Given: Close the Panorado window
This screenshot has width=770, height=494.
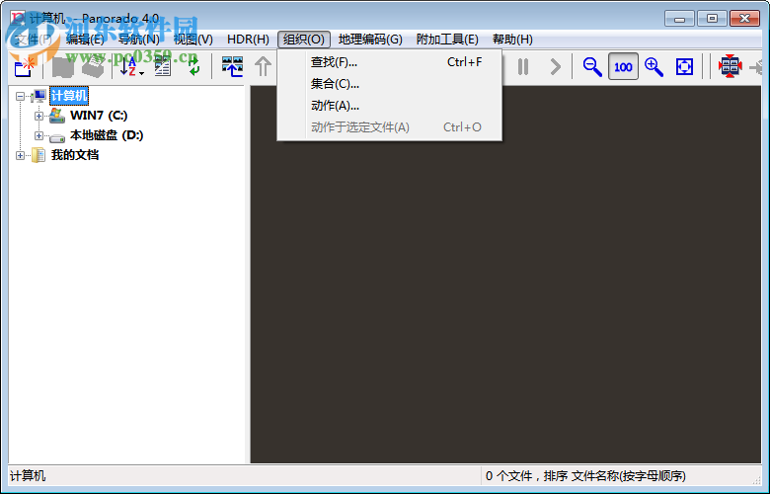Looking at the screenshot, I should [744, 19].
